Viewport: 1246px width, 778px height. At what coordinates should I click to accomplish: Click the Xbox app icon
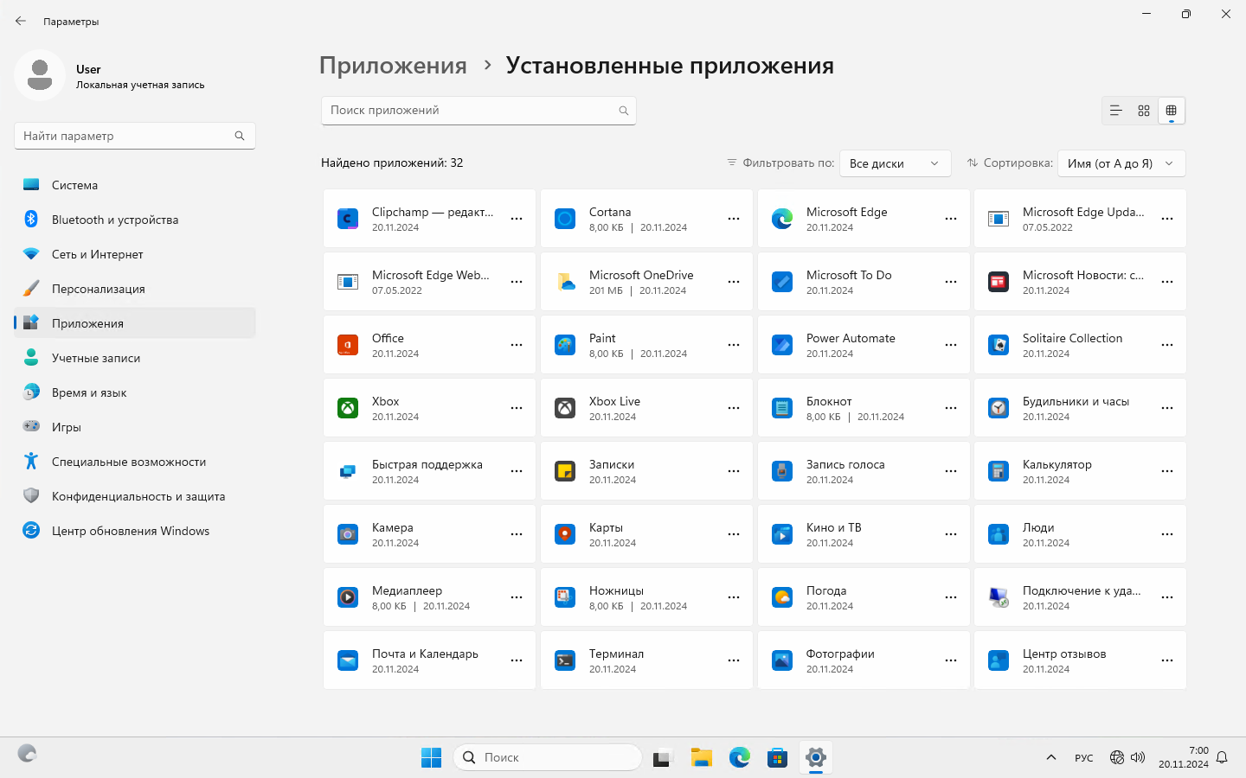point(348,408)
